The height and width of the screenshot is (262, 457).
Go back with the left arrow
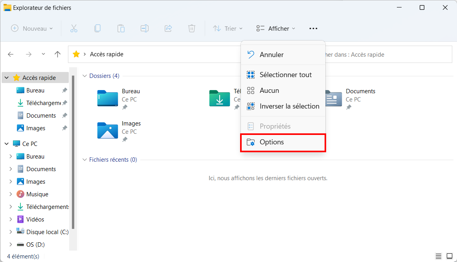pyautogui.click(x=11, y=54)
